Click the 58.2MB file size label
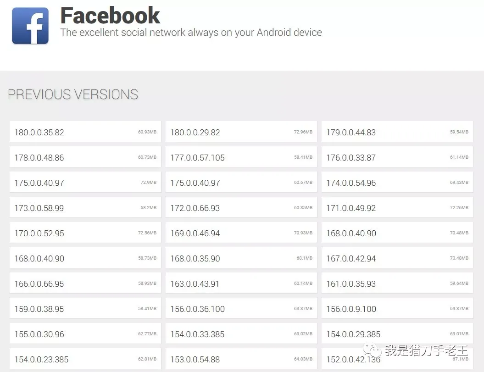Screen dimensions: 484x372 point(149,207)
